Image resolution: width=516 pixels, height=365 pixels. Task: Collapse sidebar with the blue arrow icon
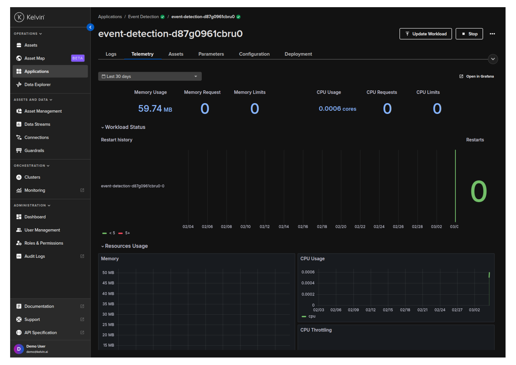[x=90, y=27]
